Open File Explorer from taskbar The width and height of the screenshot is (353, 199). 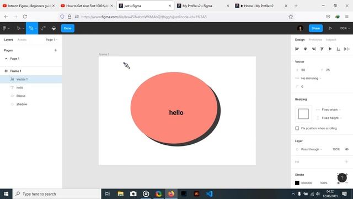pyautogui.click(x=121, y=194)
